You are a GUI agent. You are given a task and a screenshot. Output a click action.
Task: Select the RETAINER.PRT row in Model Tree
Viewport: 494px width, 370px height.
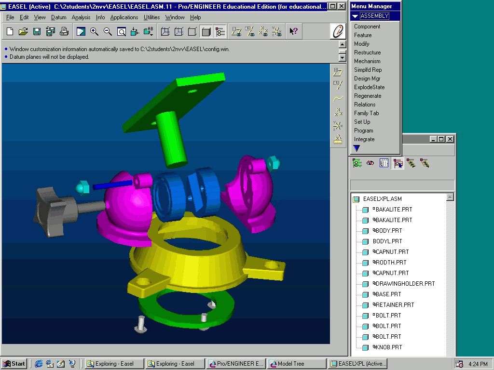[393, 304]
